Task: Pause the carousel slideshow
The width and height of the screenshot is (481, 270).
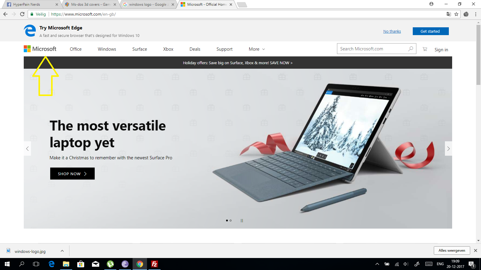Action: pyautogui.click(x=242, y=220)
